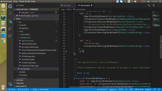The image size is (162, 91).
Task: Open web.php in open editors list
Action: point(36,12)
